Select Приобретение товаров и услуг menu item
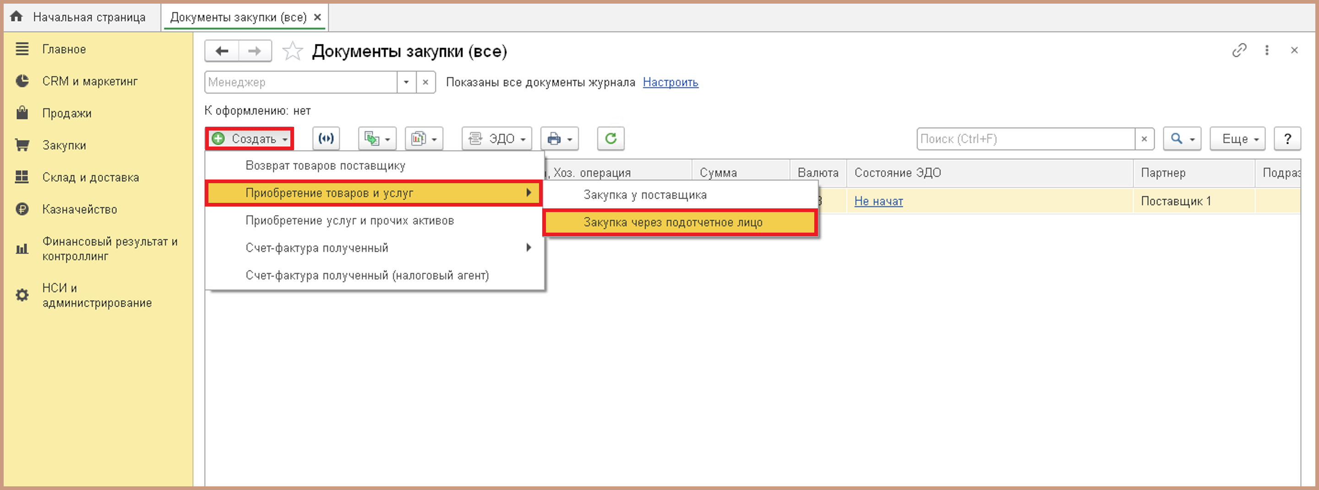1319x490 pixels. (373, 193)
